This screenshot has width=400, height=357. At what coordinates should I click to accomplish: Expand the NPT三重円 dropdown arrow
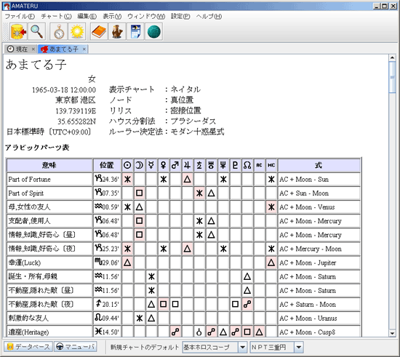coord(299,347)
